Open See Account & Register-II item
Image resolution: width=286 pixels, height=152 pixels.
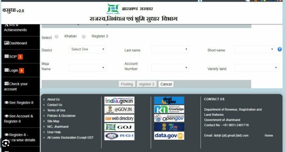pyautogui.click(x=20, y=119)
